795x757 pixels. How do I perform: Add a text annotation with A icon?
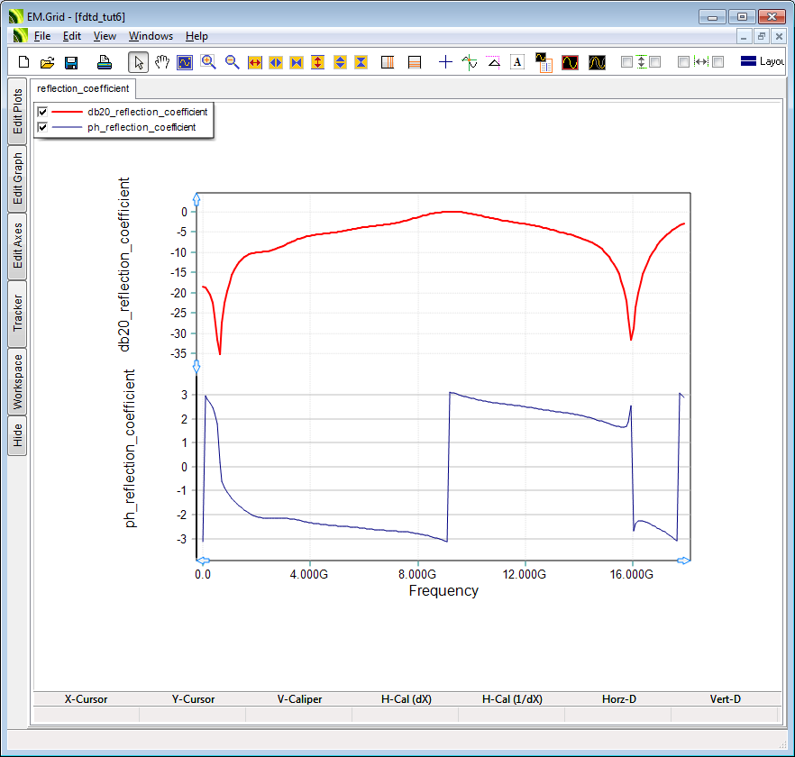click(x=517, y=62)
